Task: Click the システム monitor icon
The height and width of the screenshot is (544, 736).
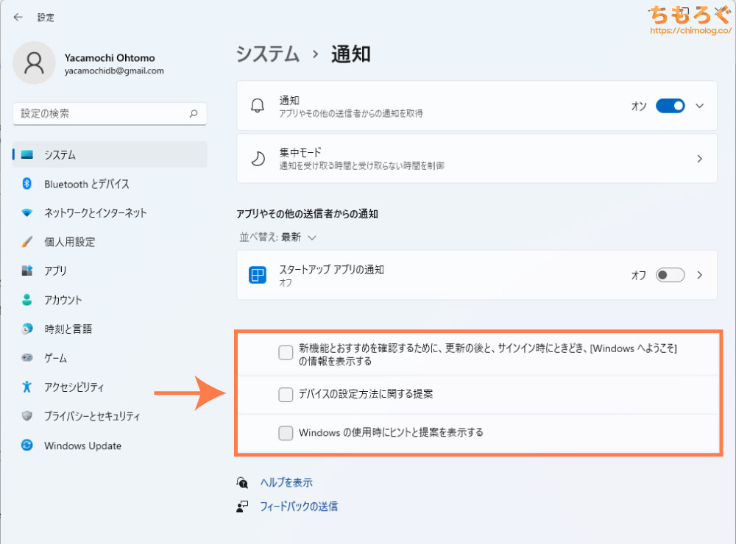Action: (27, 155)
